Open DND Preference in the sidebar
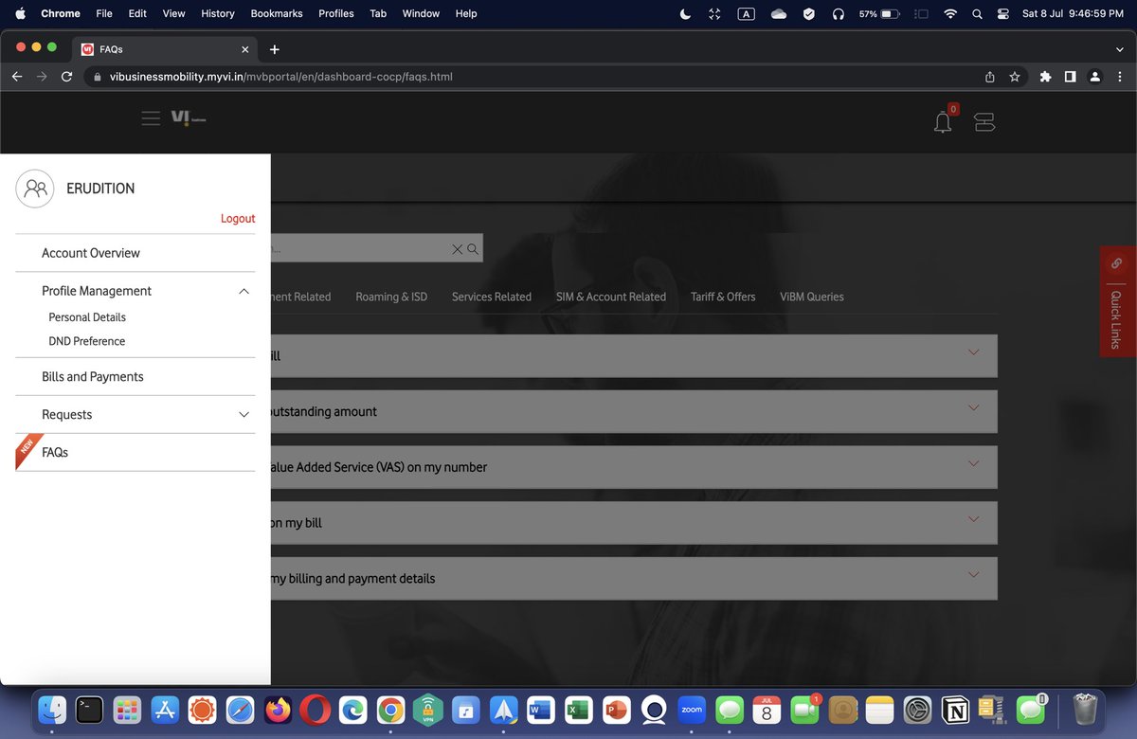 coord(87,341)
